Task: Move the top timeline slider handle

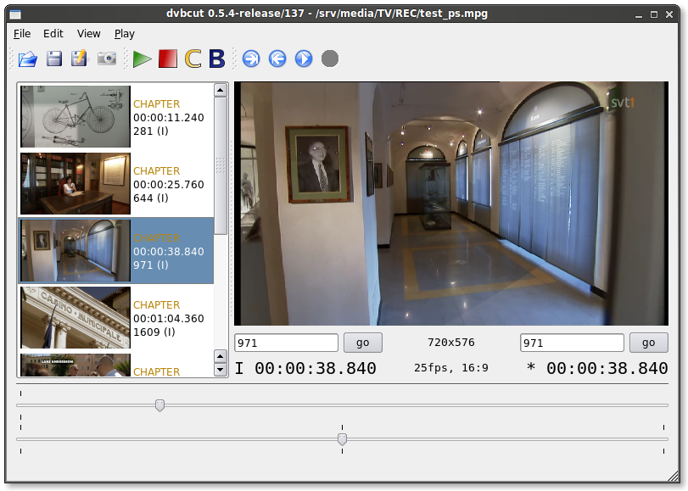Action: [x=159, y=406]
